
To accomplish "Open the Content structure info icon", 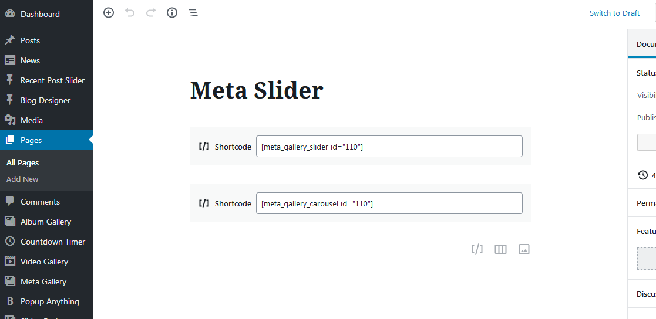I will [172, 13].
